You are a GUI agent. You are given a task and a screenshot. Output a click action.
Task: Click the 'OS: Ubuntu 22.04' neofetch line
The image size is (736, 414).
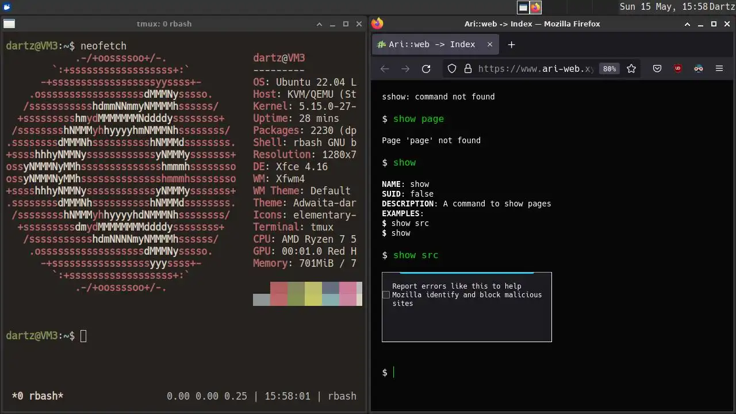[x=305, y=82]
